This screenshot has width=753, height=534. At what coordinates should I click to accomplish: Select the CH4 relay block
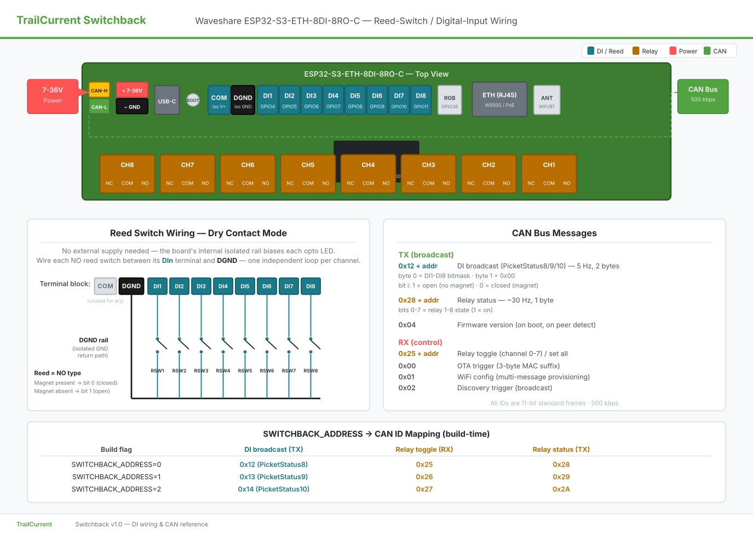click(368, 174)
